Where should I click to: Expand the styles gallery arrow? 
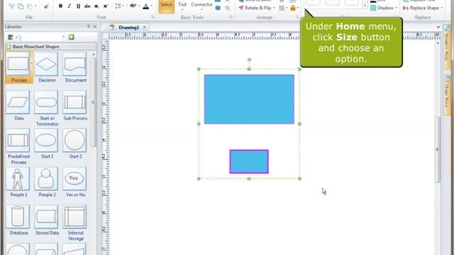365,5
